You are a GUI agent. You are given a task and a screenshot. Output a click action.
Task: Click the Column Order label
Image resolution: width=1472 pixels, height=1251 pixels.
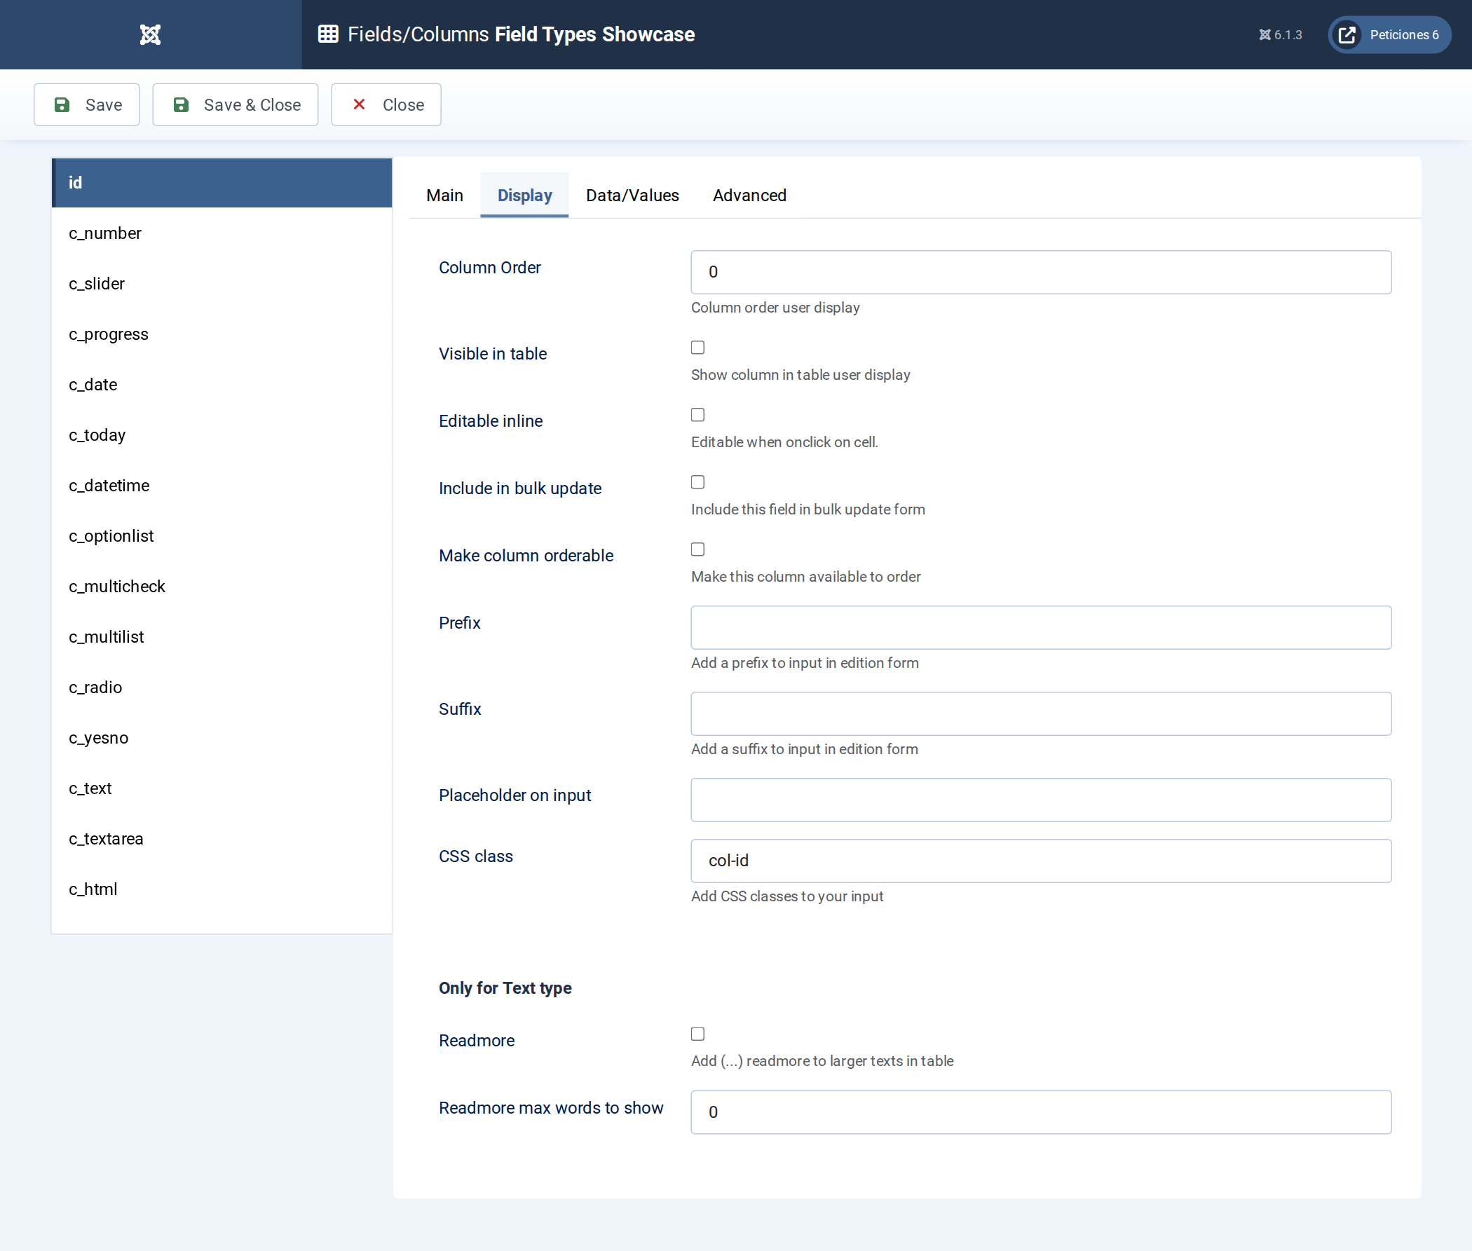pyautogui.click(x=489, y=267)
